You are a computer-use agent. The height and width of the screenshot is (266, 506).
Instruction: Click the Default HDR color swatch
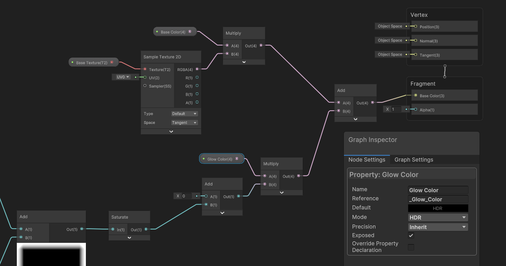[437, 208]
